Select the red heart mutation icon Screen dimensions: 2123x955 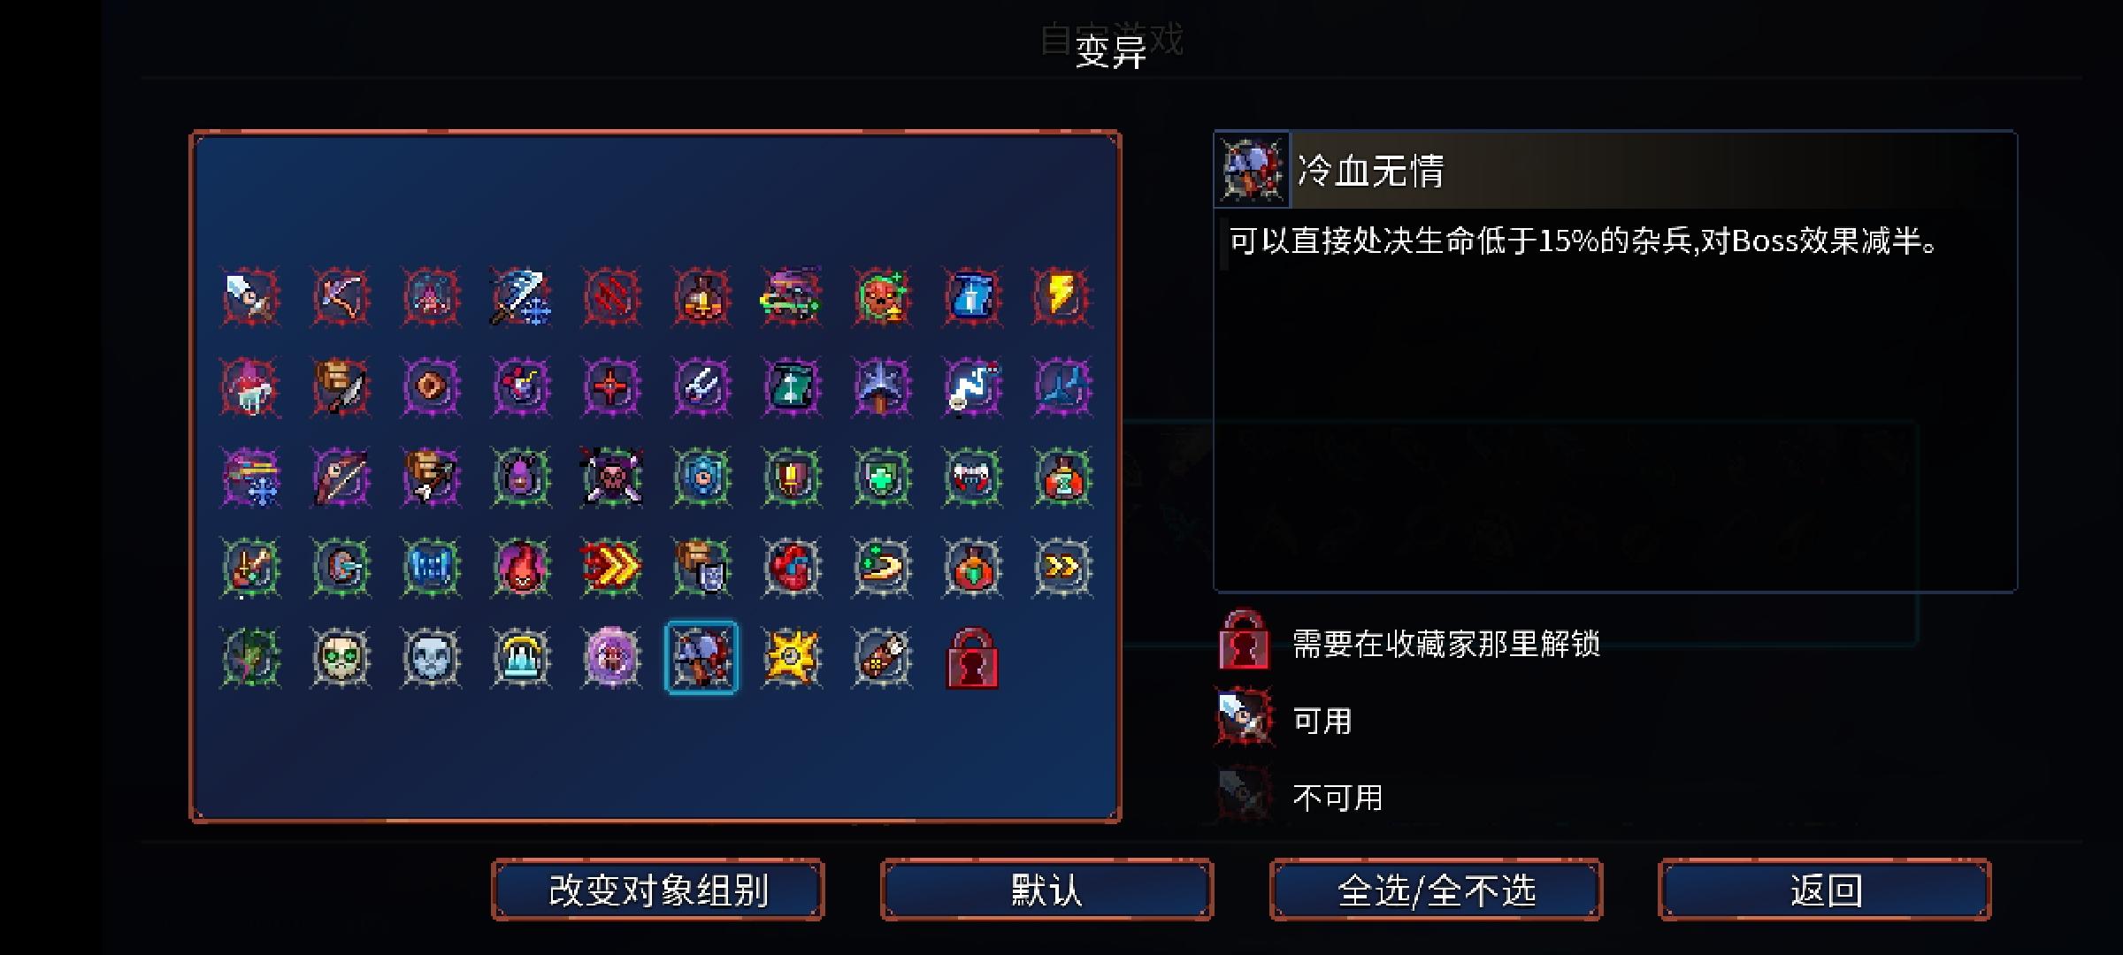pos(792,567)
